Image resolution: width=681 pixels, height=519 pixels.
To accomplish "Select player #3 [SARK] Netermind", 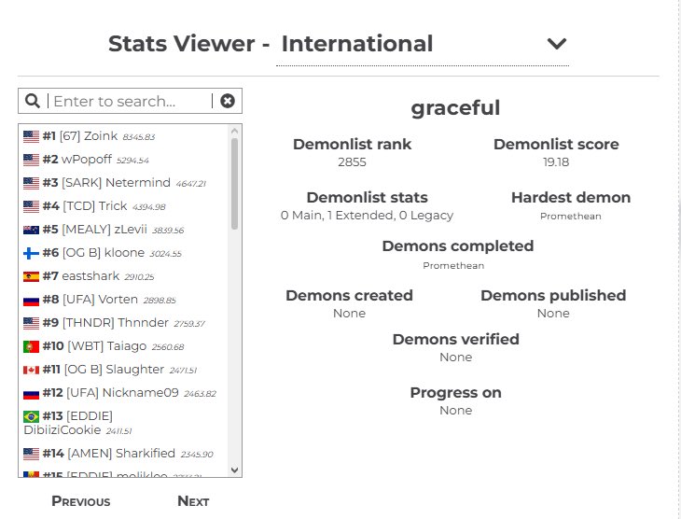I will click(123, 183).
